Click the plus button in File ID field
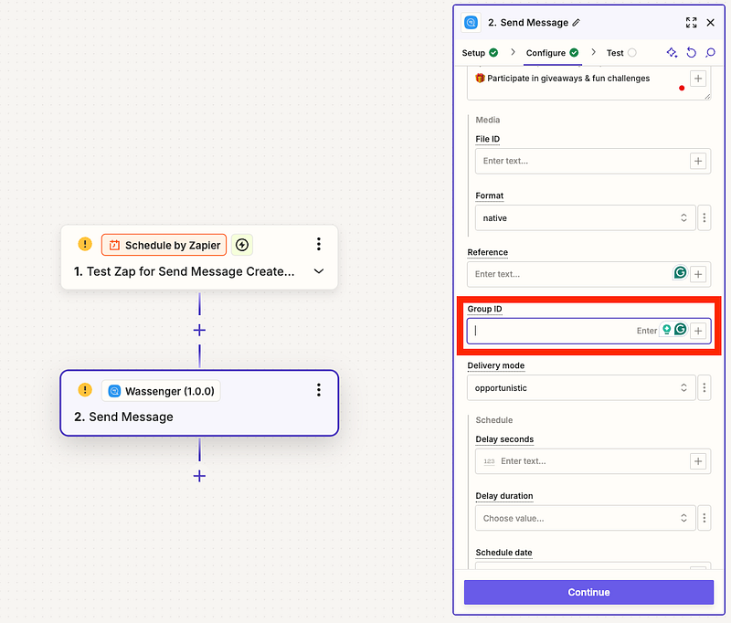The height and width of the screenshot is (623, 731). (x=698, y=161)
